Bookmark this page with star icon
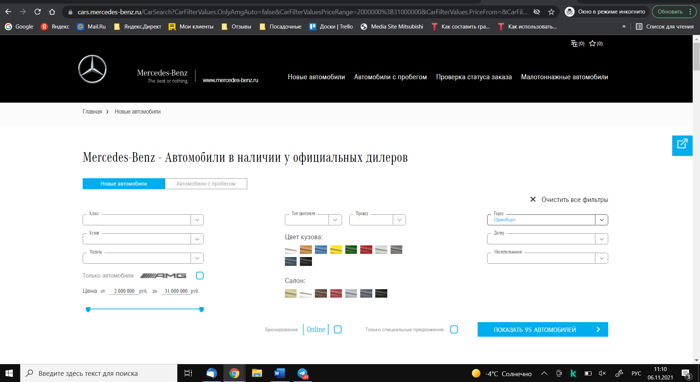700x382 pixels. coord(551,12)
